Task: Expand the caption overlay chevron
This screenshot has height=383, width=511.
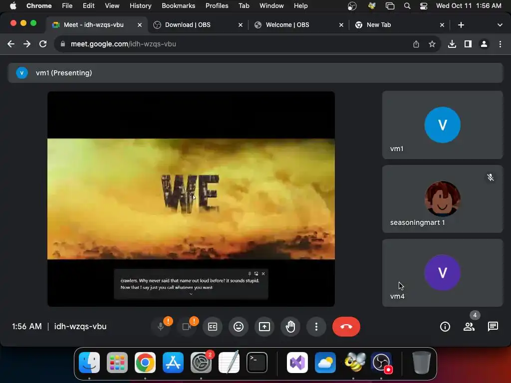Action: point(191,294)
